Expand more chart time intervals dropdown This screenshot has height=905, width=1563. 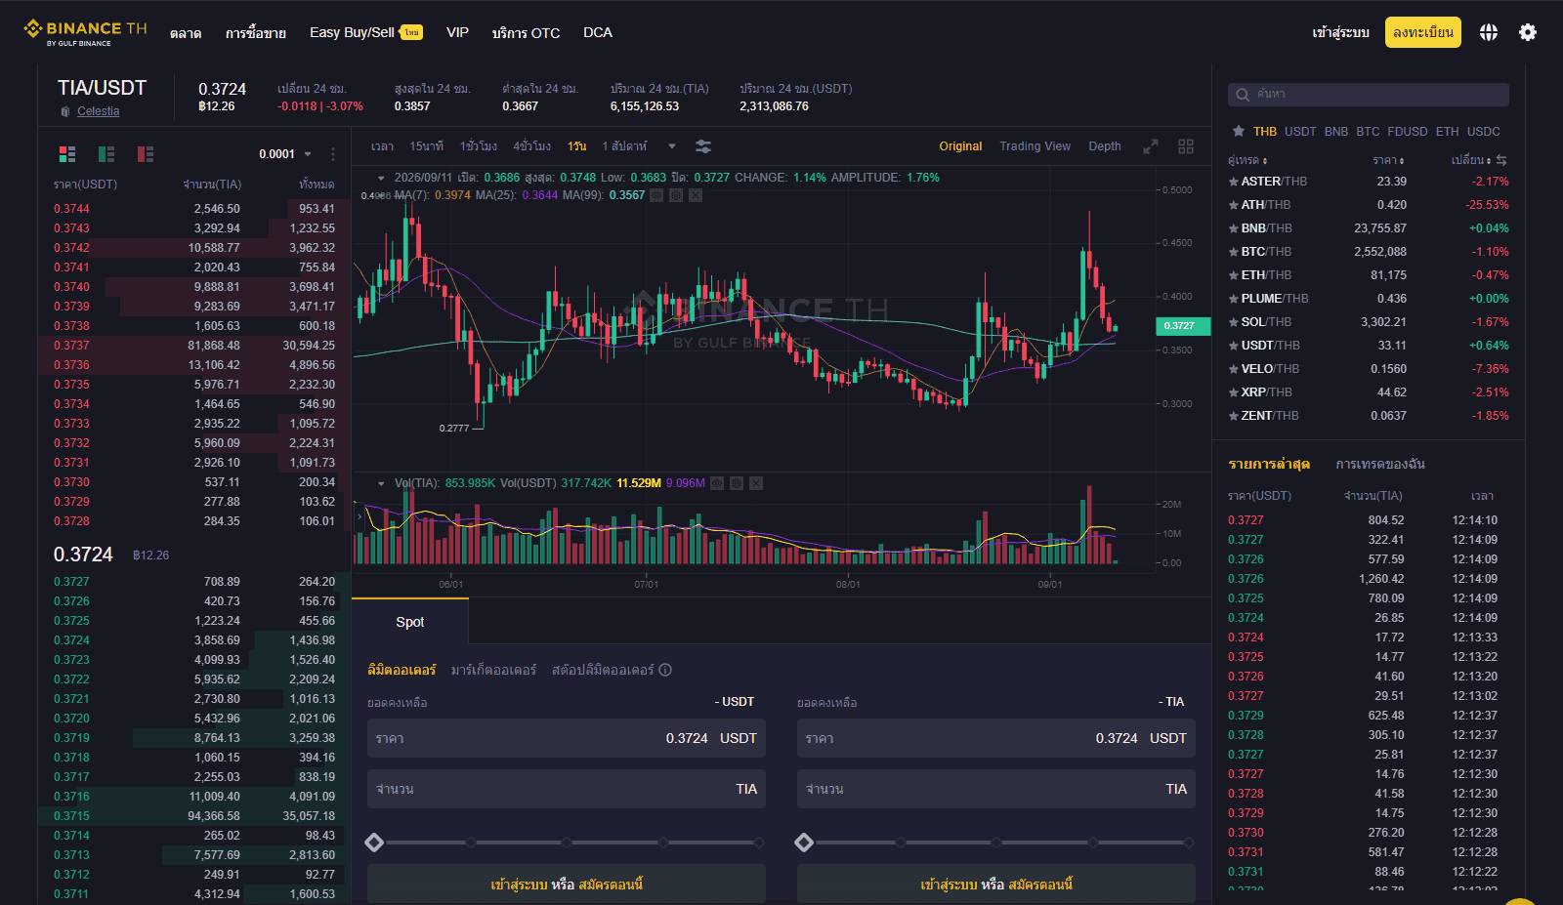click(x=672, y=146)
